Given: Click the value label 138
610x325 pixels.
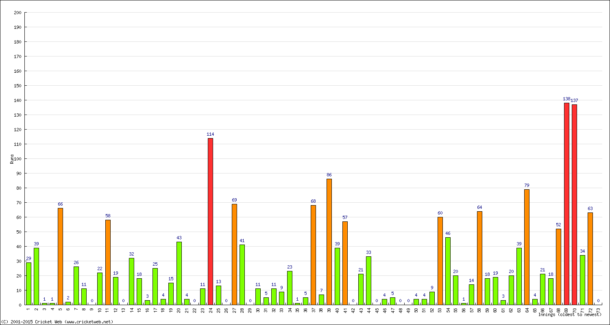Looking at the screenshot, I should coord(566,99).
